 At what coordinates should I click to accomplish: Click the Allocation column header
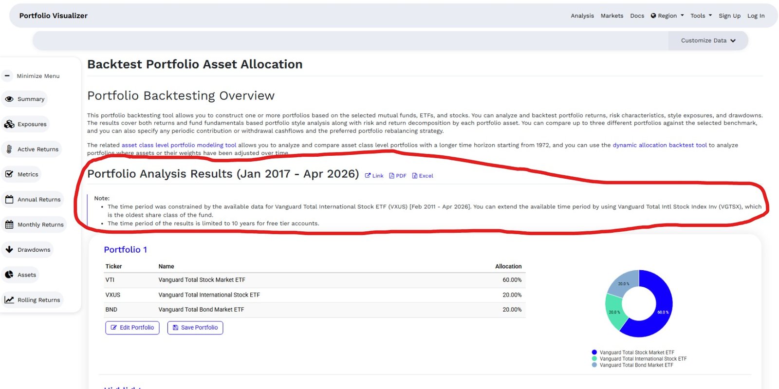(x=508, y=266)
